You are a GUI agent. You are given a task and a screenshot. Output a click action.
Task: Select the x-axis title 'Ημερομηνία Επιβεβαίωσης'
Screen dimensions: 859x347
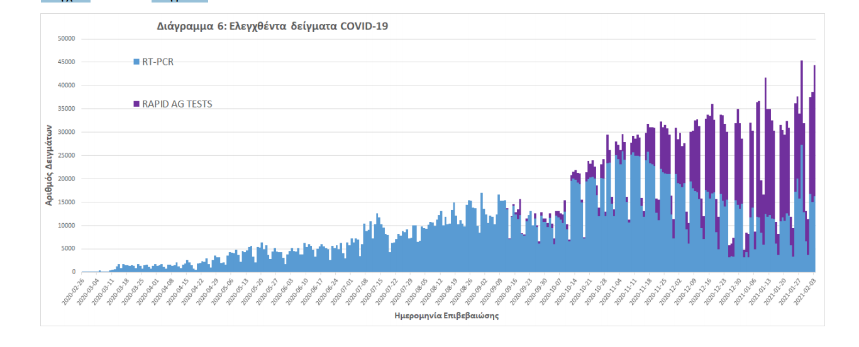(446, 316)
